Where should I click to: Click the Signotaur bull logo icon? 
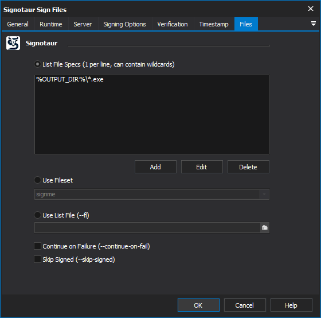13,43
